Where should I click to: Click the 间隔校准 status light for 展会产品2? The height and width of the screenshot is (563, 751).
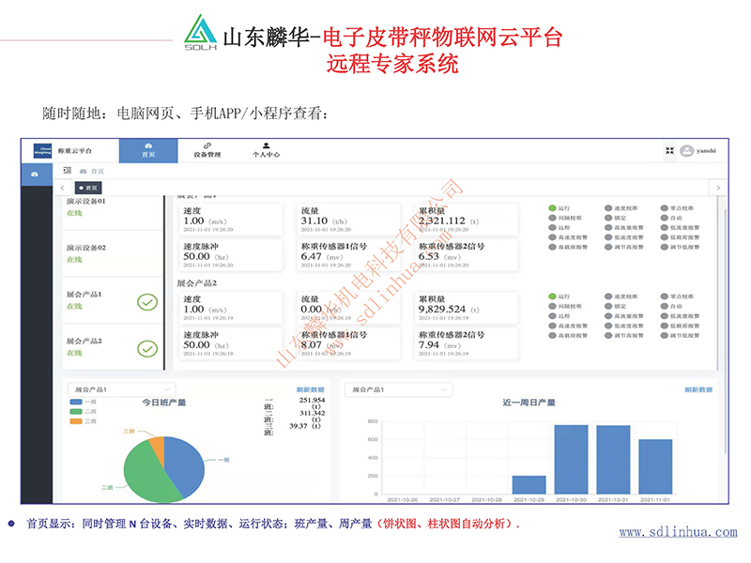point(552,306)
